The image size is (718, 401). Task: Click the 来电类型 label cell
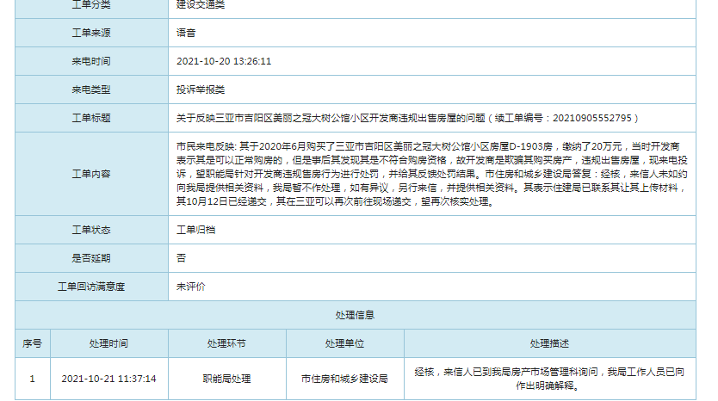(90, 89)
